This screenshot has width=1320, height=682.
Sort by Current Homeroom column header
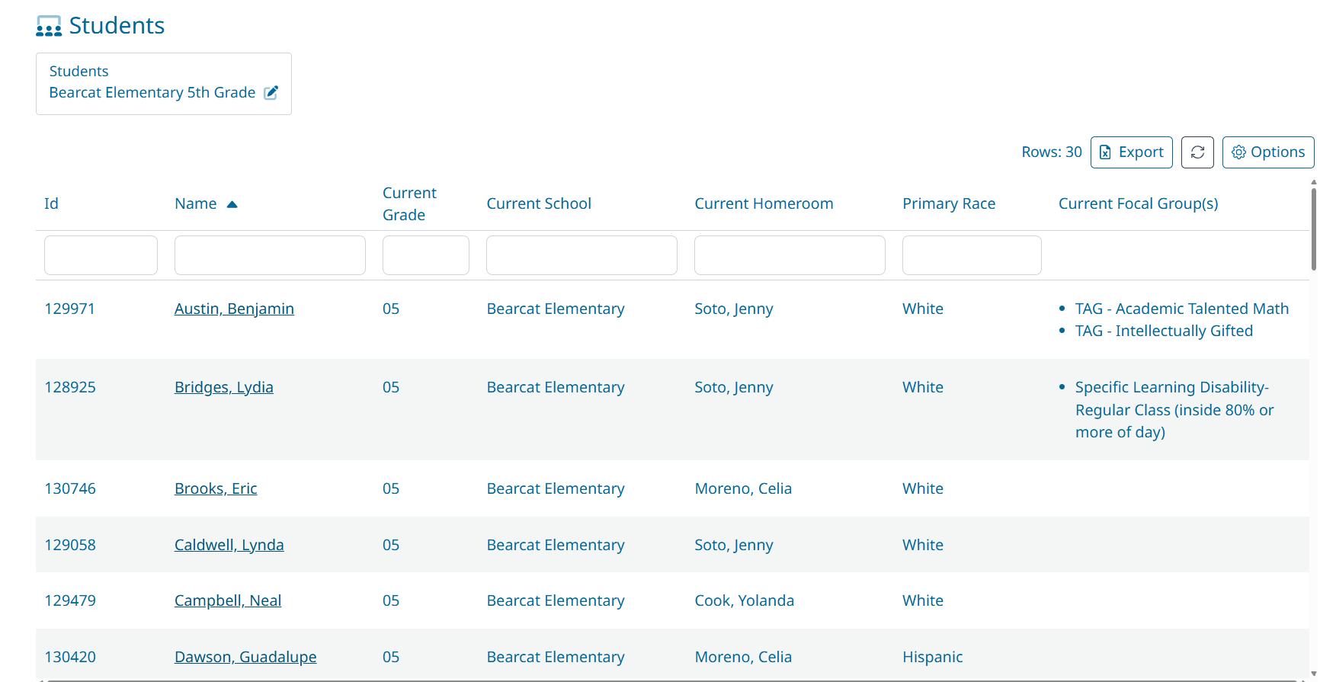pos(763,203)
